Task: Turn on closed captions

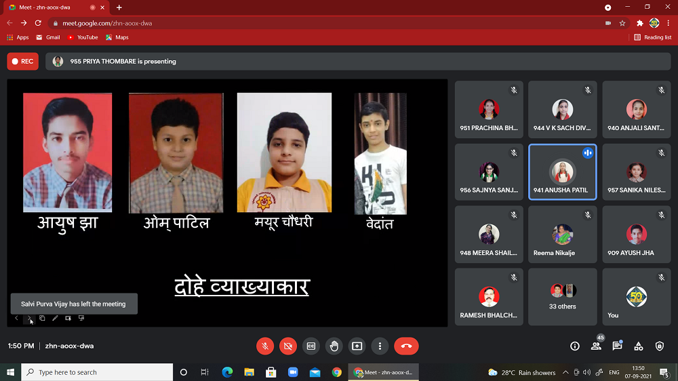Action: (x=311, y=346)
